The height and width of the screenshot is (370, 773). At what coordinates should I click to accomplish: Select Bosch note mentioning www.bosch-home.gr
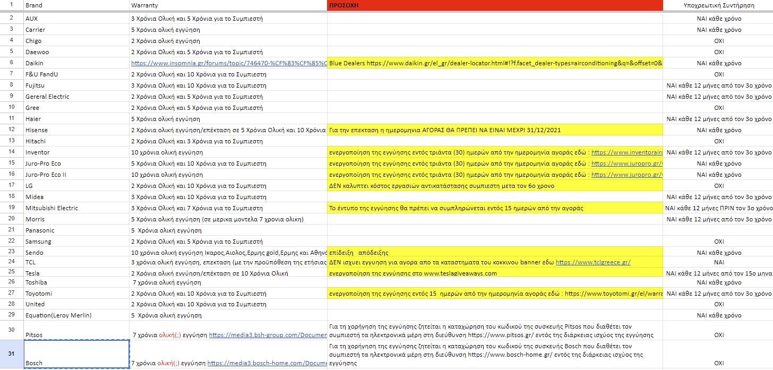495,354
